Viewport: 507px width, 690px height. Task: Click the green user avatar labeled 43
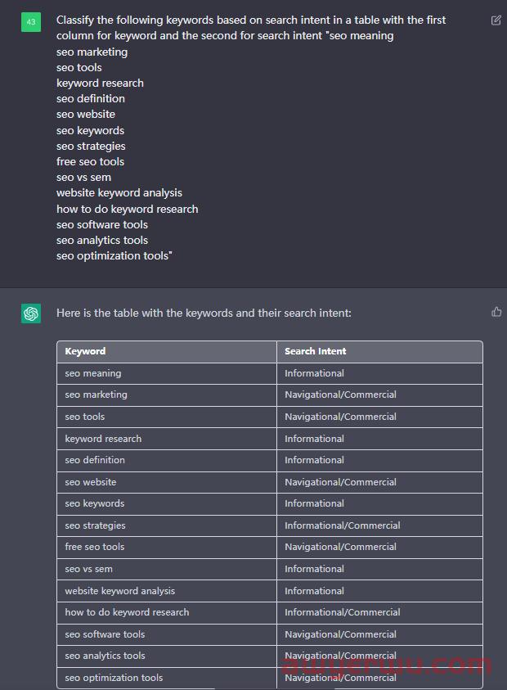click(x=31, y=22)
